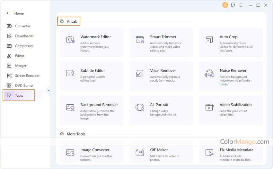Click the Vocal Remover music icon

point(140,73)
